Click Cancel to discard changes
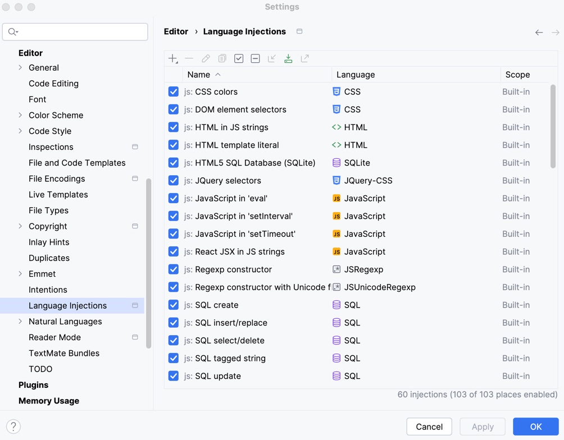The image size is (564, 440). [429, 427]
